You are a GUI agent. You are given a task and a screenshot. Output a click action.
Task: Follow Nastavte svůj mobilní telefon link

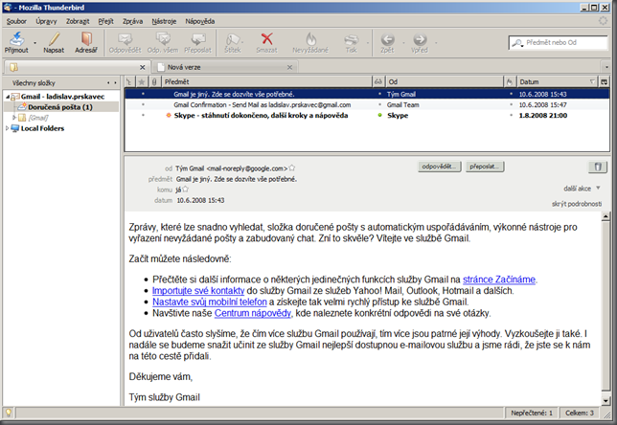click(x=209, y=302)
